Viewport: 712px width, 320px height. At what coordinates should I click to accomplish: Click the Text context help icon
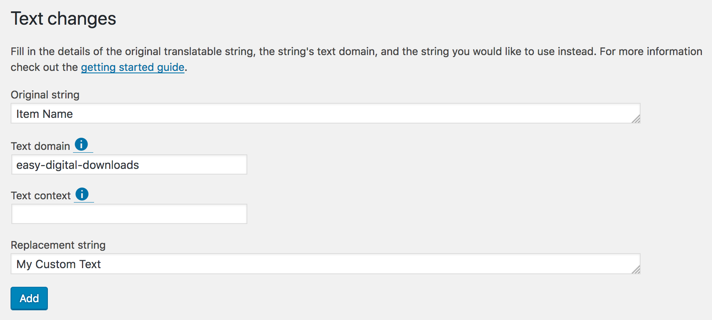(82, 194)
